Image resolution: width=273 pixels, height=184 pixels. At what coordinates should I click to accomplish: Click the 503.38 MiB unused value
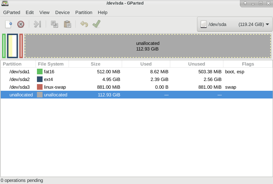pos(210,71)
